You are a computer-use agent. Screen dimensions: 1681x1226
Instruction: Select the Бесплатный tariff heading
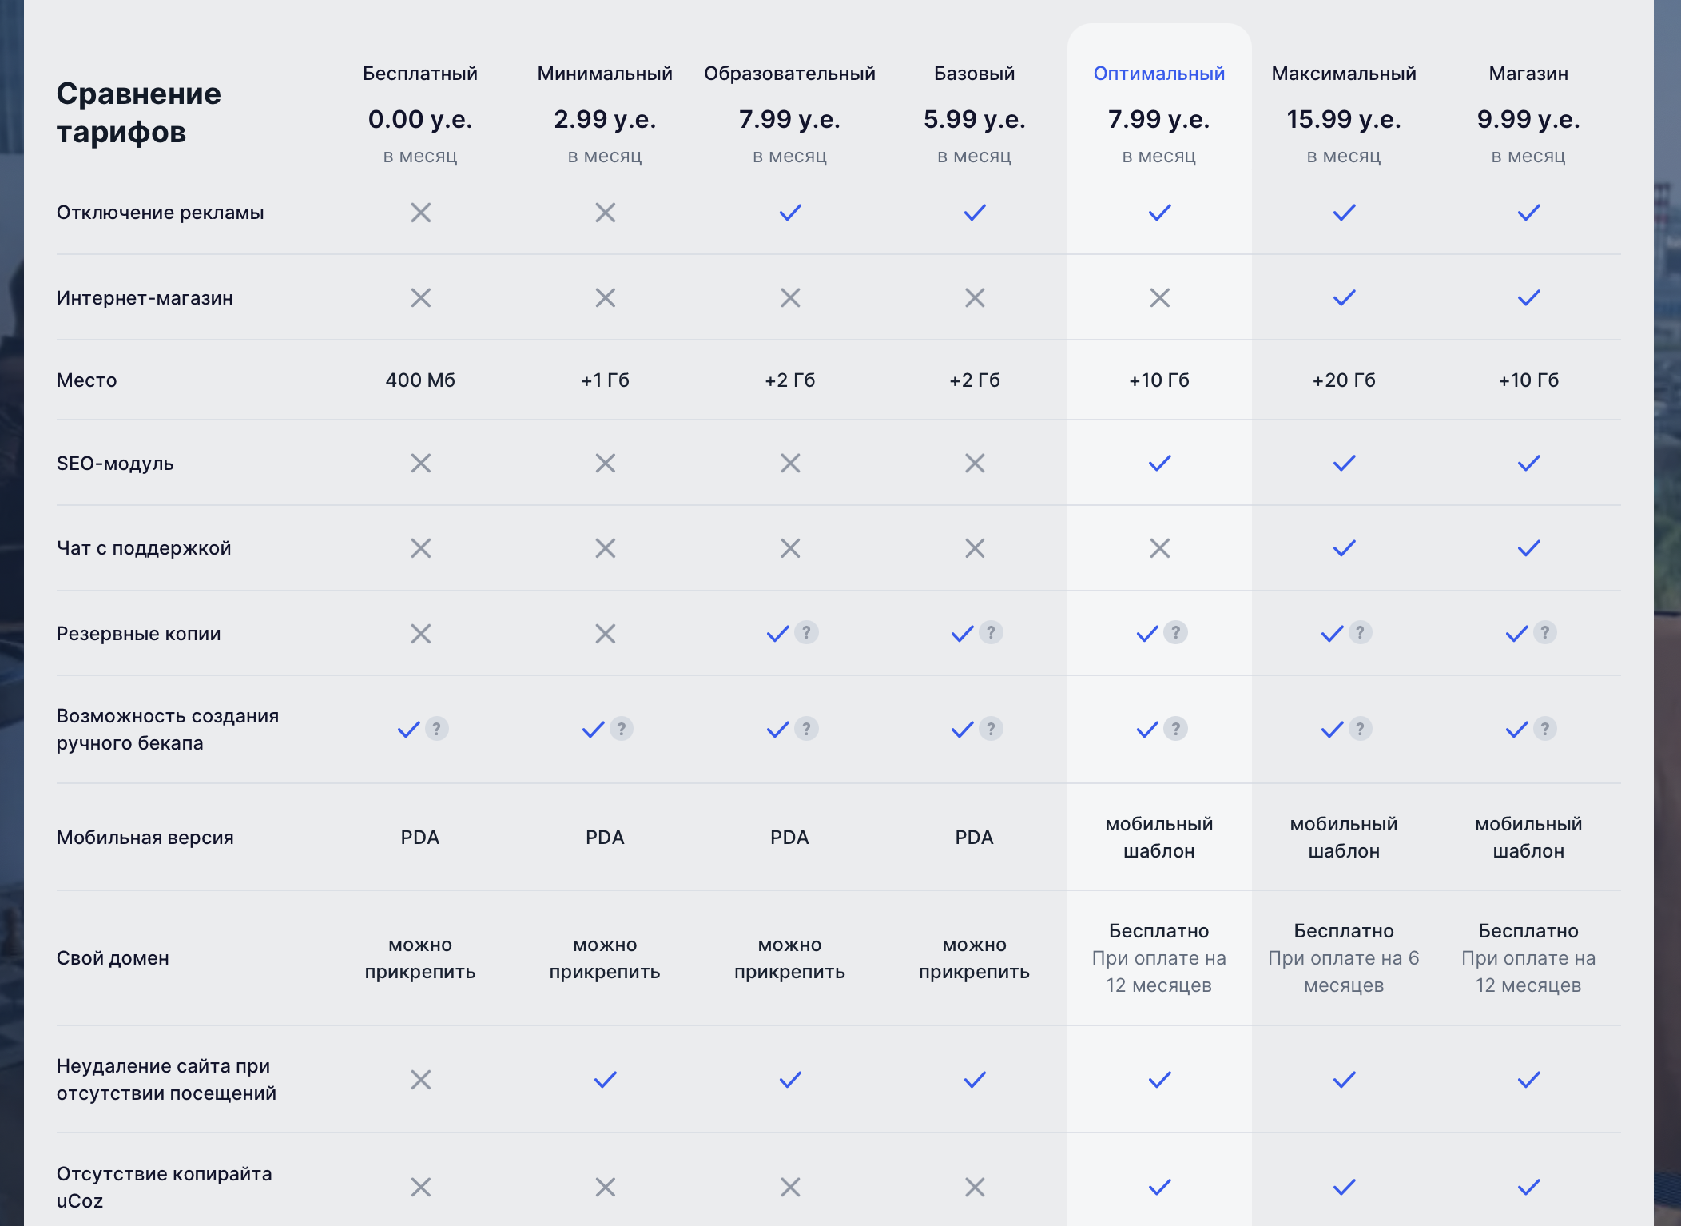point(420,74)
